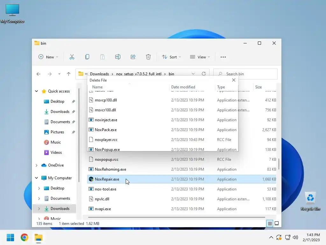Go back with the left arrow
The image size is (326, 245).
click(x=39, y=74)
